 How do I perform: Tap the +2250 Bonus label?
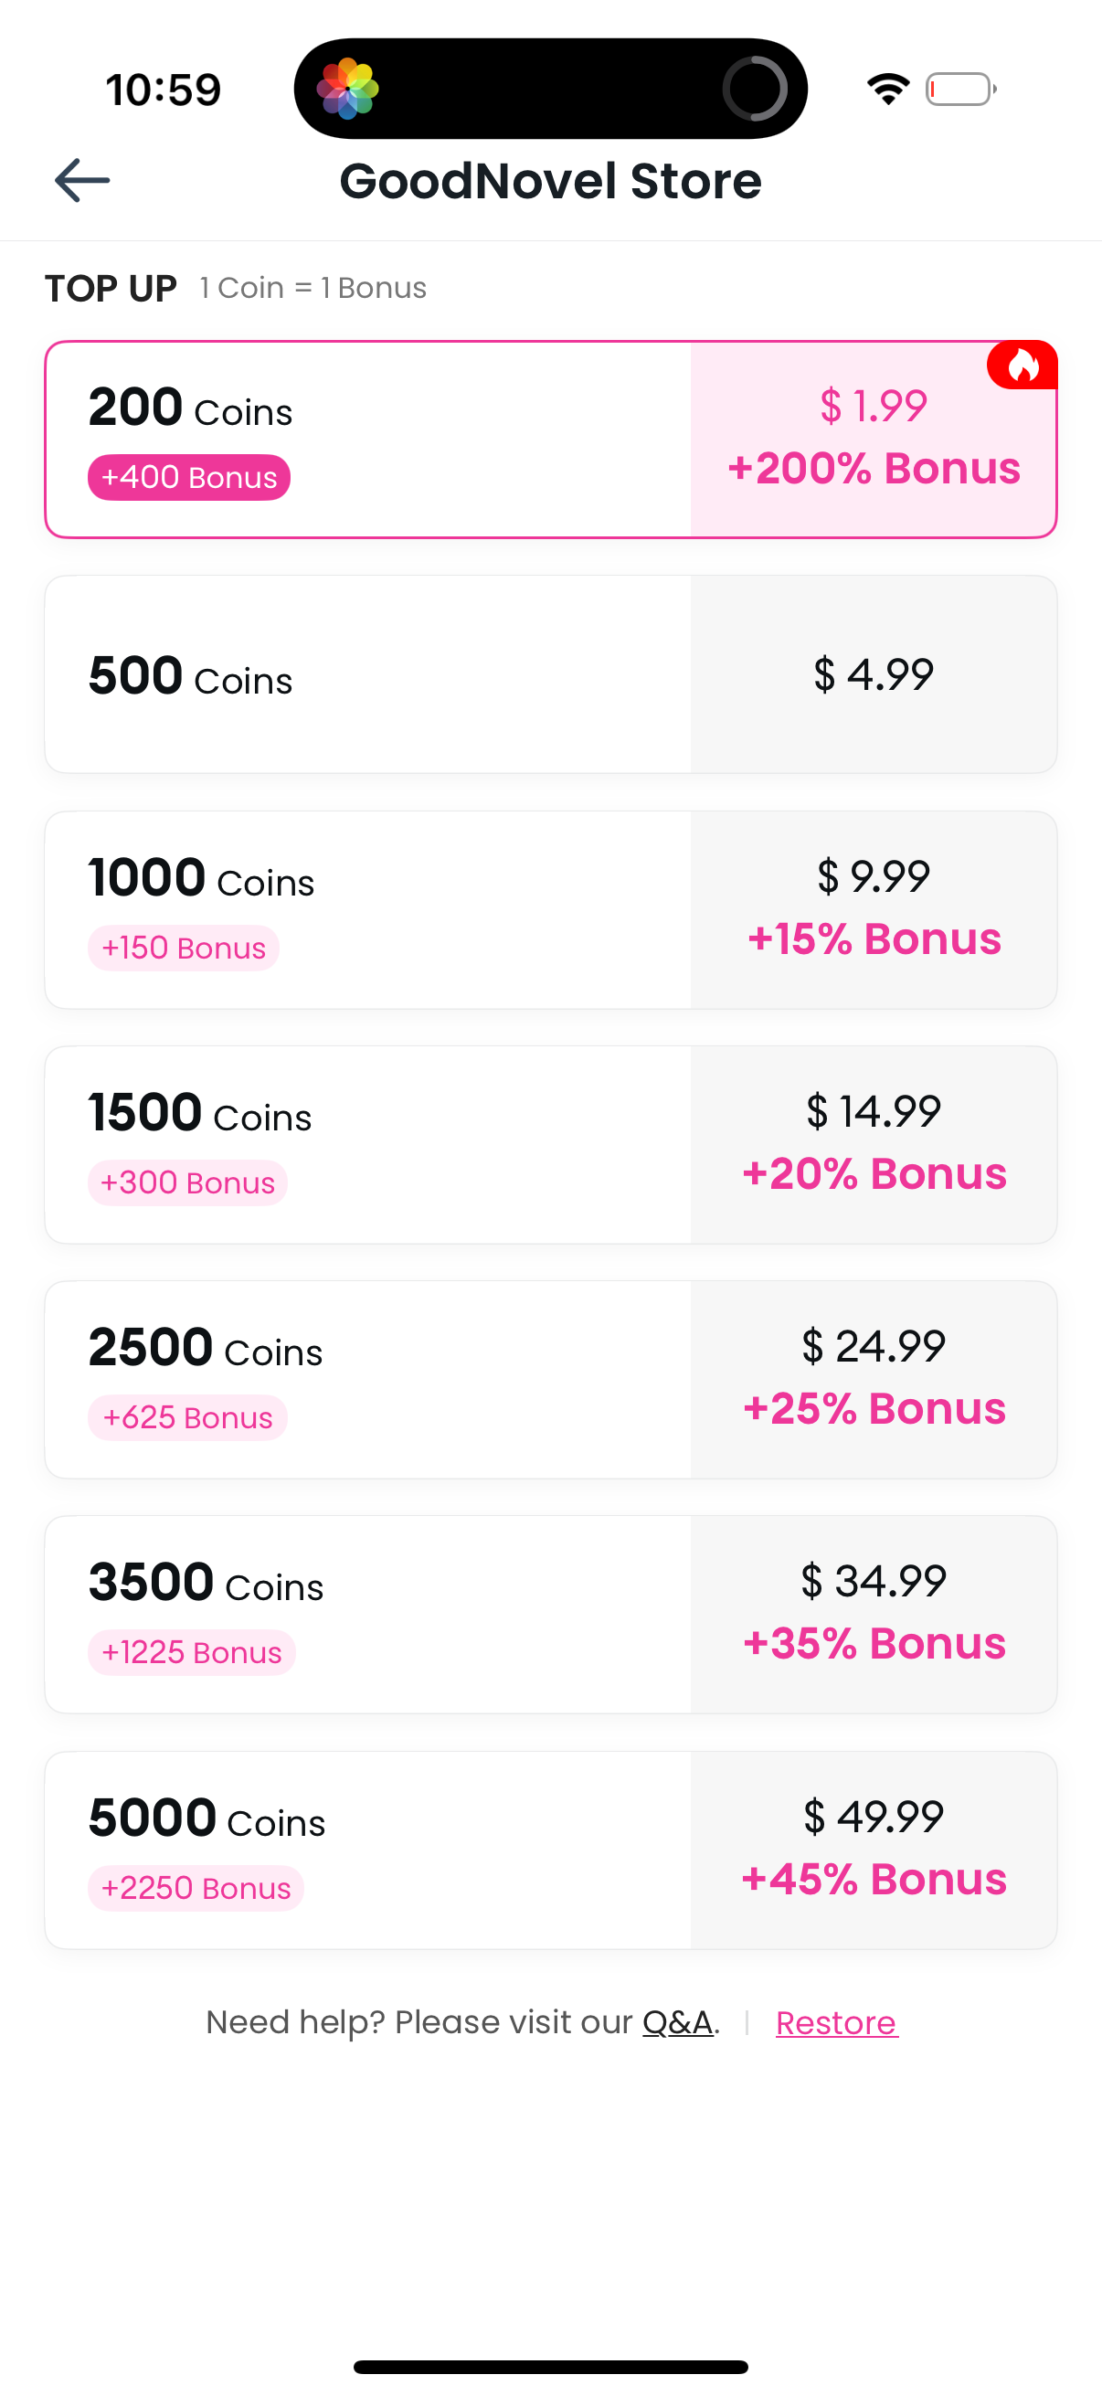196,1888
